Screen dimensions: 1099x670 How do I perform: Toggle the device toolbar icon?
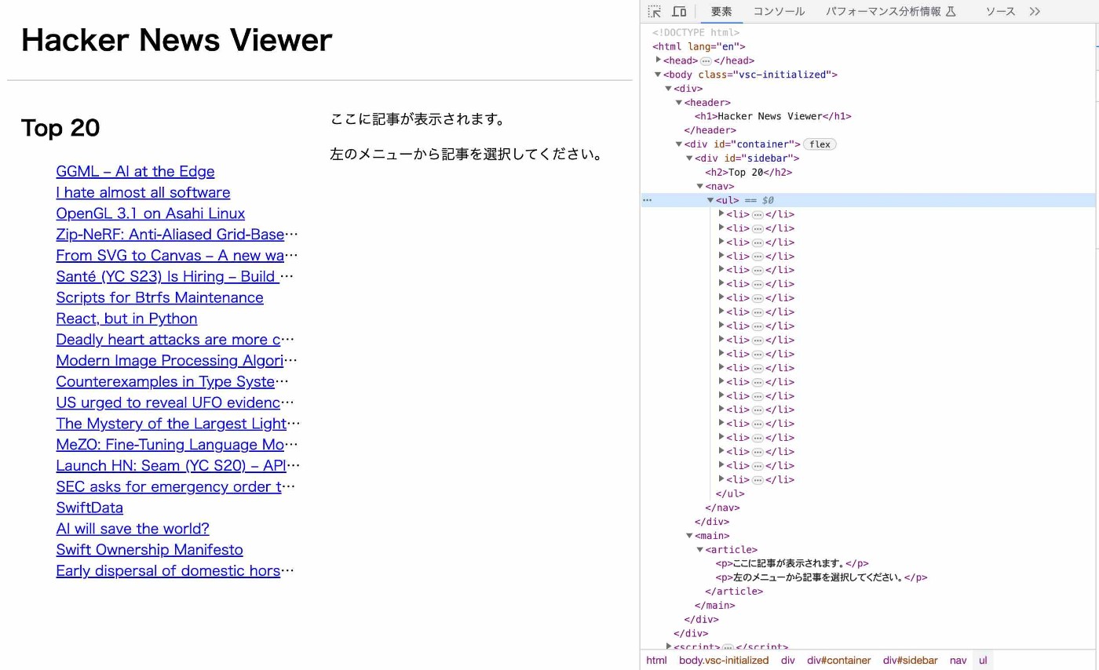(x=679, y=11)
